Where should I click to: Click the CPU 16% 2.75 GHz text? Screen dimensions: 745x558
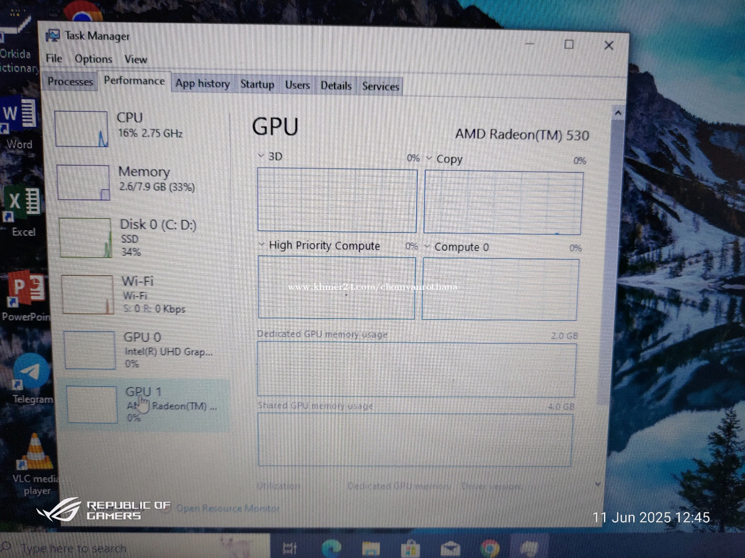[x=150, y=133]
